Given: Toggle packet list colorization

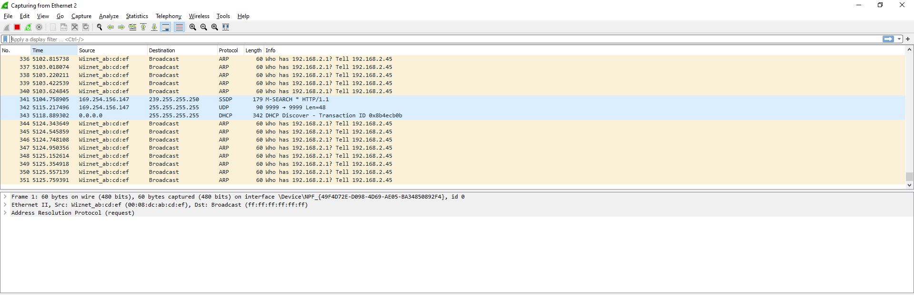Looking at the screenshot, I should coord(179,27).
